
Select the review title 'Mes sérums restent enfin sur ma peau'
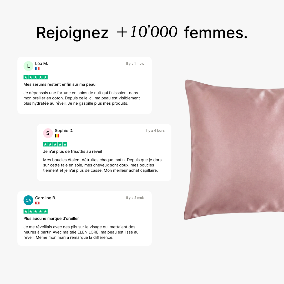(x=59, y=84)
